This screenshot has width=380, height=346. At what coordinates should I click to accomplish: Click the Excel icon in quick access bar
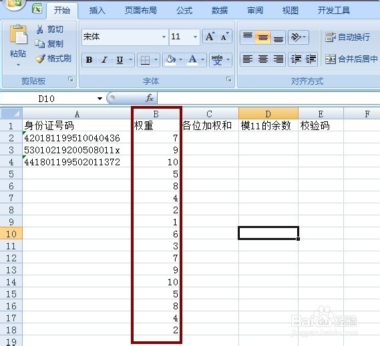[37, 9]
